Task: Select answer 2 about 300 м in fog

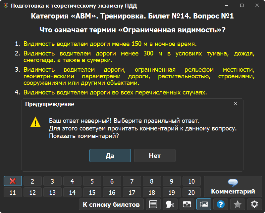Action: pos(139,56)
